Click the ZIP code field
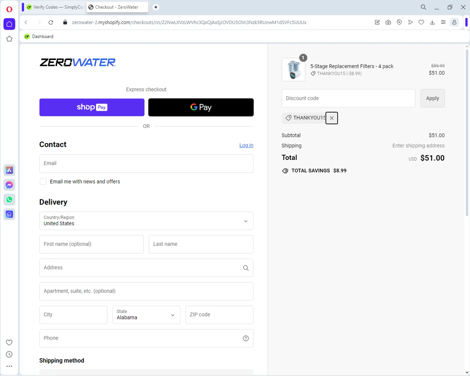This screenshot has height=376, width=470. pos(219,315)
